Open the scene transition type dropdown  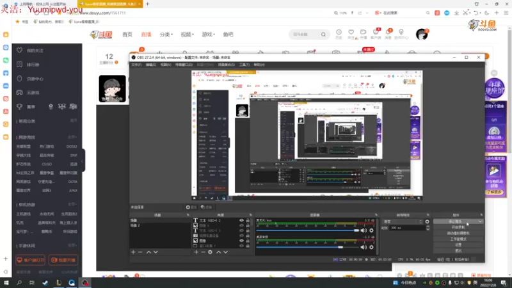(x=403, y=221)
